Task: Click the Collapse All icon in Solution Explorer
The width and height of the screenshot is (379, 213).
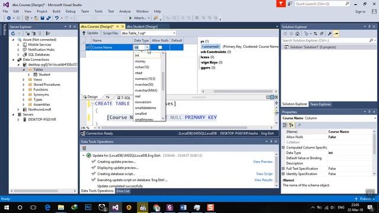Action: click(322, 34)
